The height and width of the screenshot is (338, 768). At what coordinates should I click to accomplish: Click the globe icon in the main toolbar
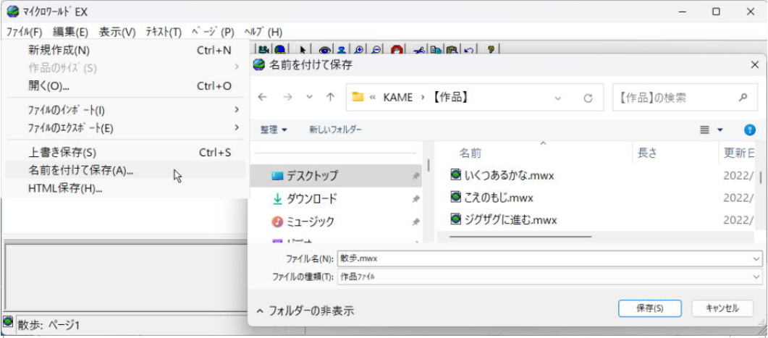click(280, 49)
